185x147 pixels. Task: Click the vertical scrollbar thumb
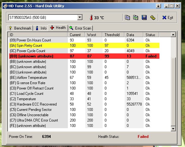(x=173, y=92)
